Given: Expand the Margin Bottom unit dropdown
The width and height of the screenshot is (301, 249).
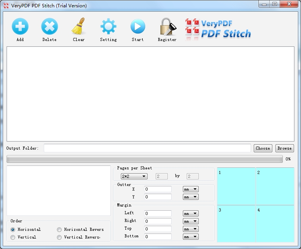Looking at the screenshot, I should click(191, 237).
